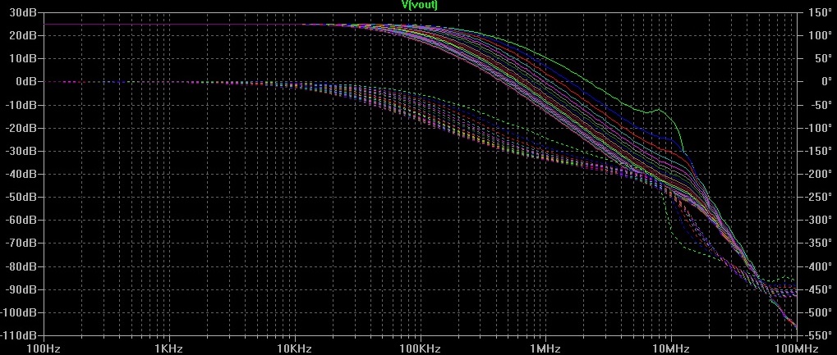The image size is (837, 355).
Task: Click the -90dB magnitude axis label
Action: tap(21, 289)
